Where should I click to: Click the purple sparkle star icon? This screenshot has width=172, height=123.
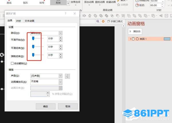(98, 21)
